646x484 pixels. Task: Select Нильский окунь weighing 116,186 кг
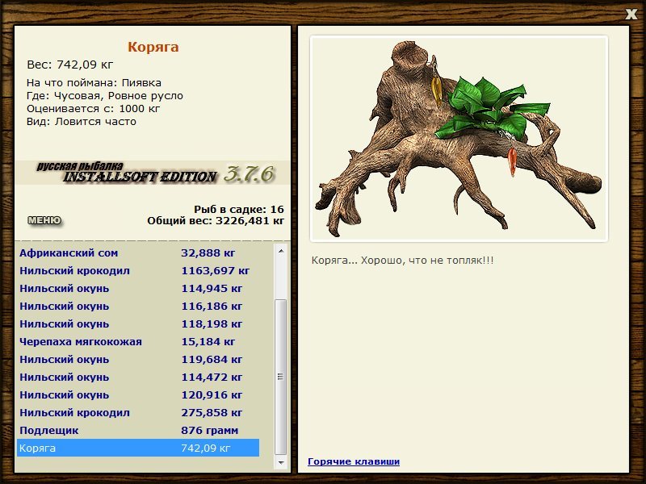(138, 307)
